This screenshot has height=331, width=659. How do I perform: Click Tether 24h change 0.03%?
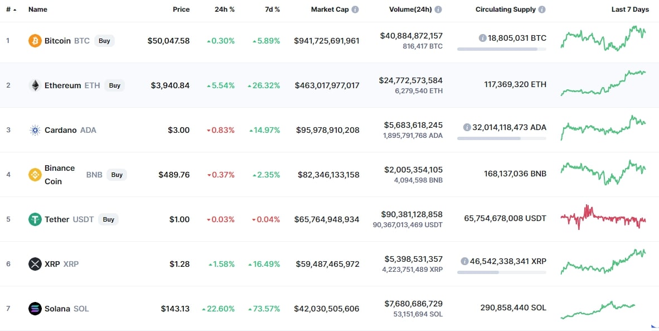[221, 219]
